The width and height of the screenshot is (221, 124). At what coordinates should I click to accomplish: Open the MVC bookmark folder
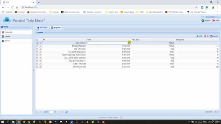[x=140, y=12]
